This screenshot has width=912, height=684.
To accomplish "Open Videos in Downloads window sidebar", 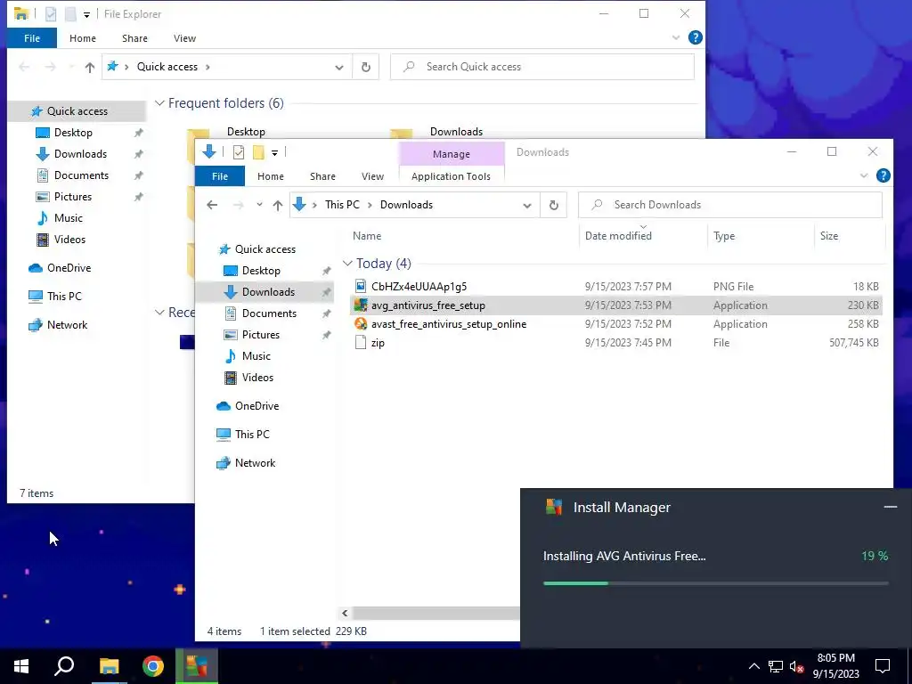I will click(257, 378).
